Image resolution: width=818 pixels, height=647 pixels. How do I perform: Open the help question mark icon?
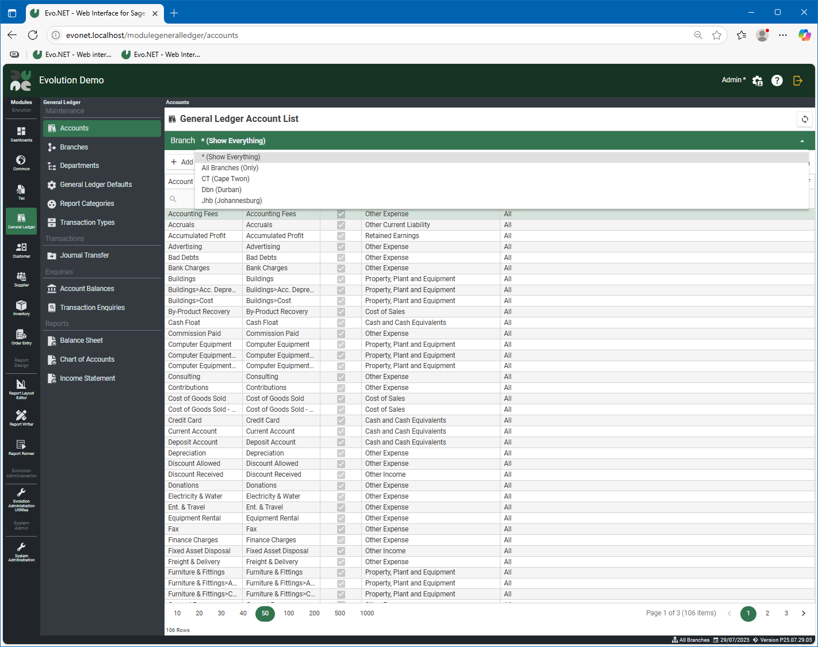(777, 81)
